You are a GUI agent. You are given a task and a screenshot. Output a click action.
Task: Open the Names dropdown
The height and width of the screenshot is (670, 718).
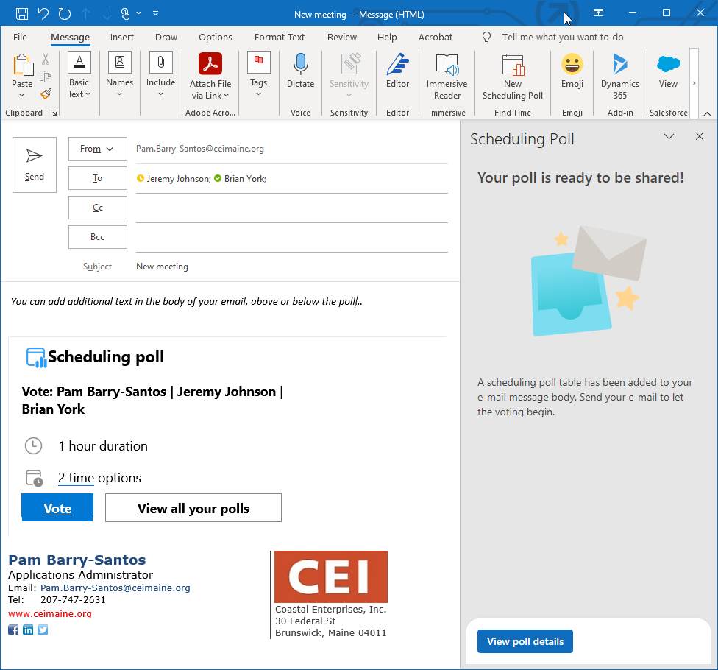(x=119, y=74)
